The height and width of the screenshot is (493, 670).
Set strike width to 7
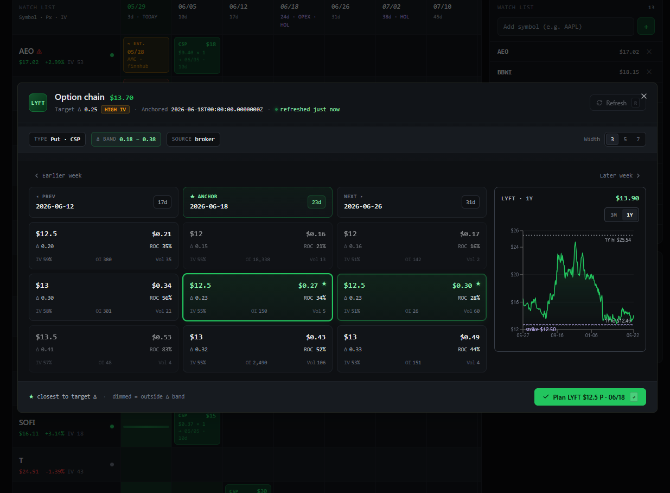click(638, 139)
